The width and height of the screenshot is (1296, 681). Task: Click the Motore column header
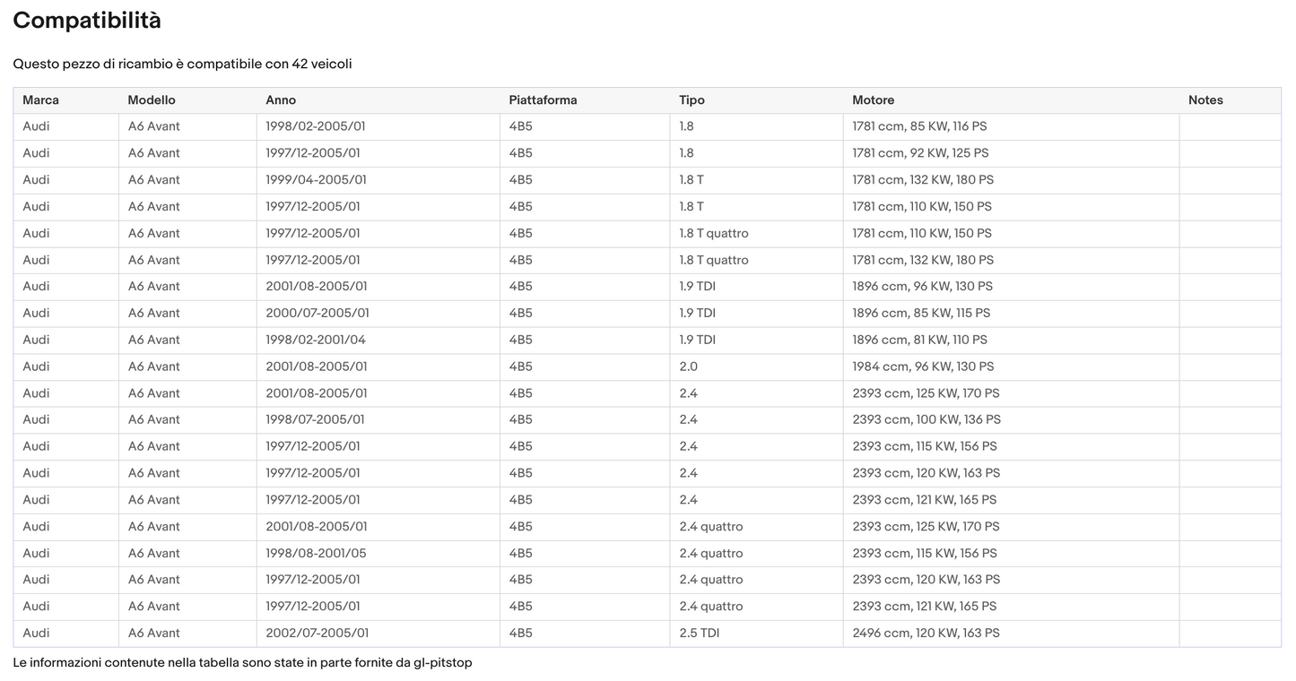[873, 100]
